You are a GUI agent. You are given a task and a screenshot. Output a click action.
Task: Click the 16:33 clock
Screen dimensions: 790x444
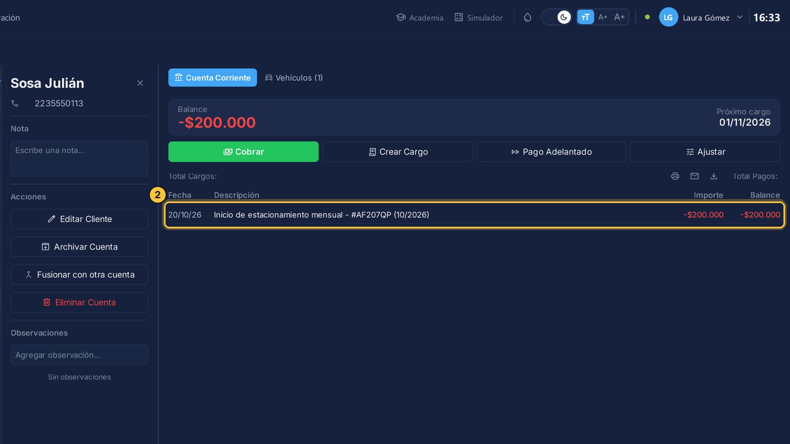766,18
